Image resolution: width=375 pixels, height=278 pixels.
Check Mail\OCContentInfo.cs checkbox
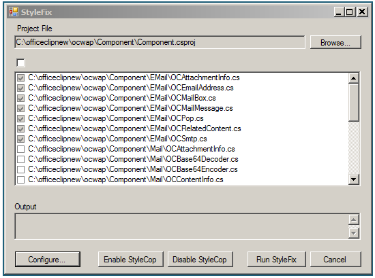21,179
